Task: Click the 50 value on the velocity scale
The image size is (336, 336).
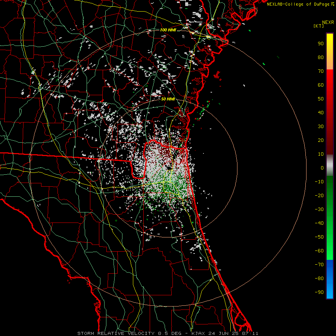Action: (x=321, y=99)
